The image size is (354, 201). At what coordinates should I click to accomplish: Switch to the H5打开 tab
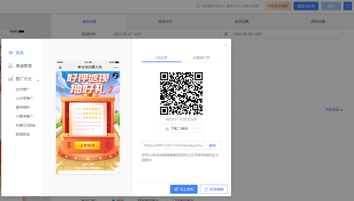(x=161, y=58)
